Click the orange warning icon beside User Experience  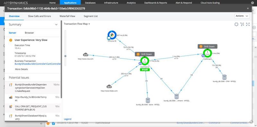[11, 40]
